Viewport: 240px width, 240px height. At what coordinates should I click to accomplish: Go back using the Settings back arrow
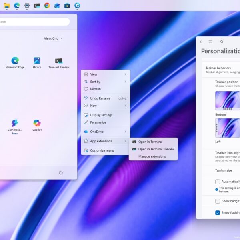[201, 42]
